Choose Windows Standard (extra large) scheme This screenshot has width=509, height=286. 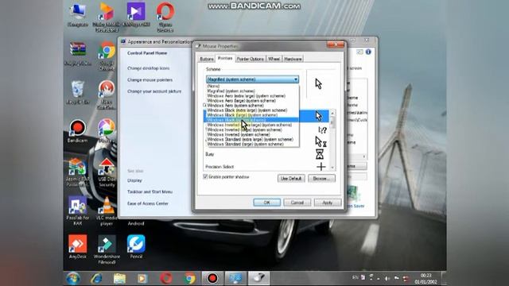coord(253,140)
